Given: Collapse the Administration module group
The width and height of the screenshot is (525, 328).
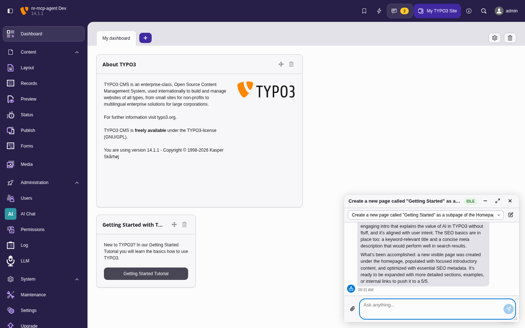Looking at the screenshot, I should click(x=44, y=183).
